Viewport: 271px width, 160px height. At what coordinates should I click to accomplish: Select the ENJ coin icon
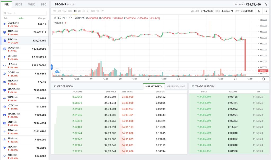(x=4, y=123)
